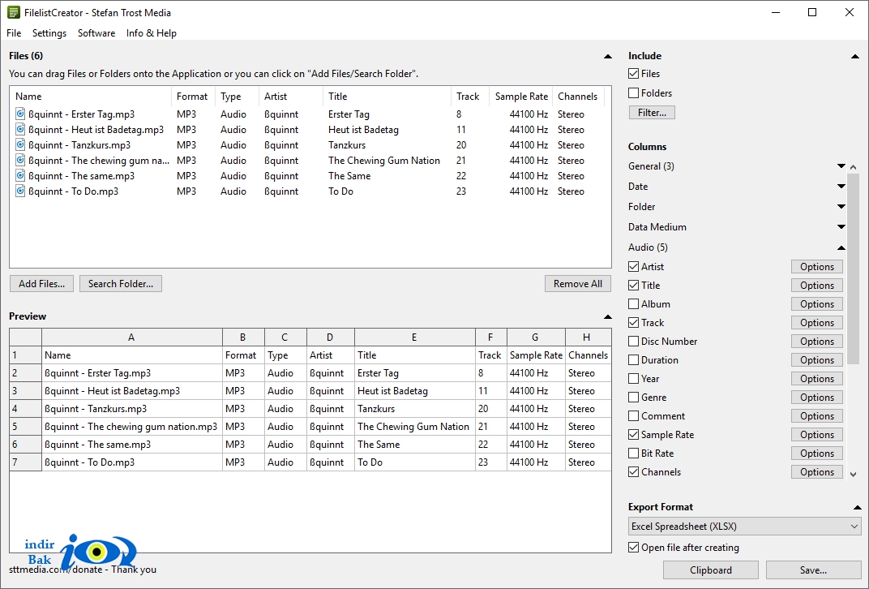Copy the list using Clipboard button
Screen dimensions: 869x589
710,570
